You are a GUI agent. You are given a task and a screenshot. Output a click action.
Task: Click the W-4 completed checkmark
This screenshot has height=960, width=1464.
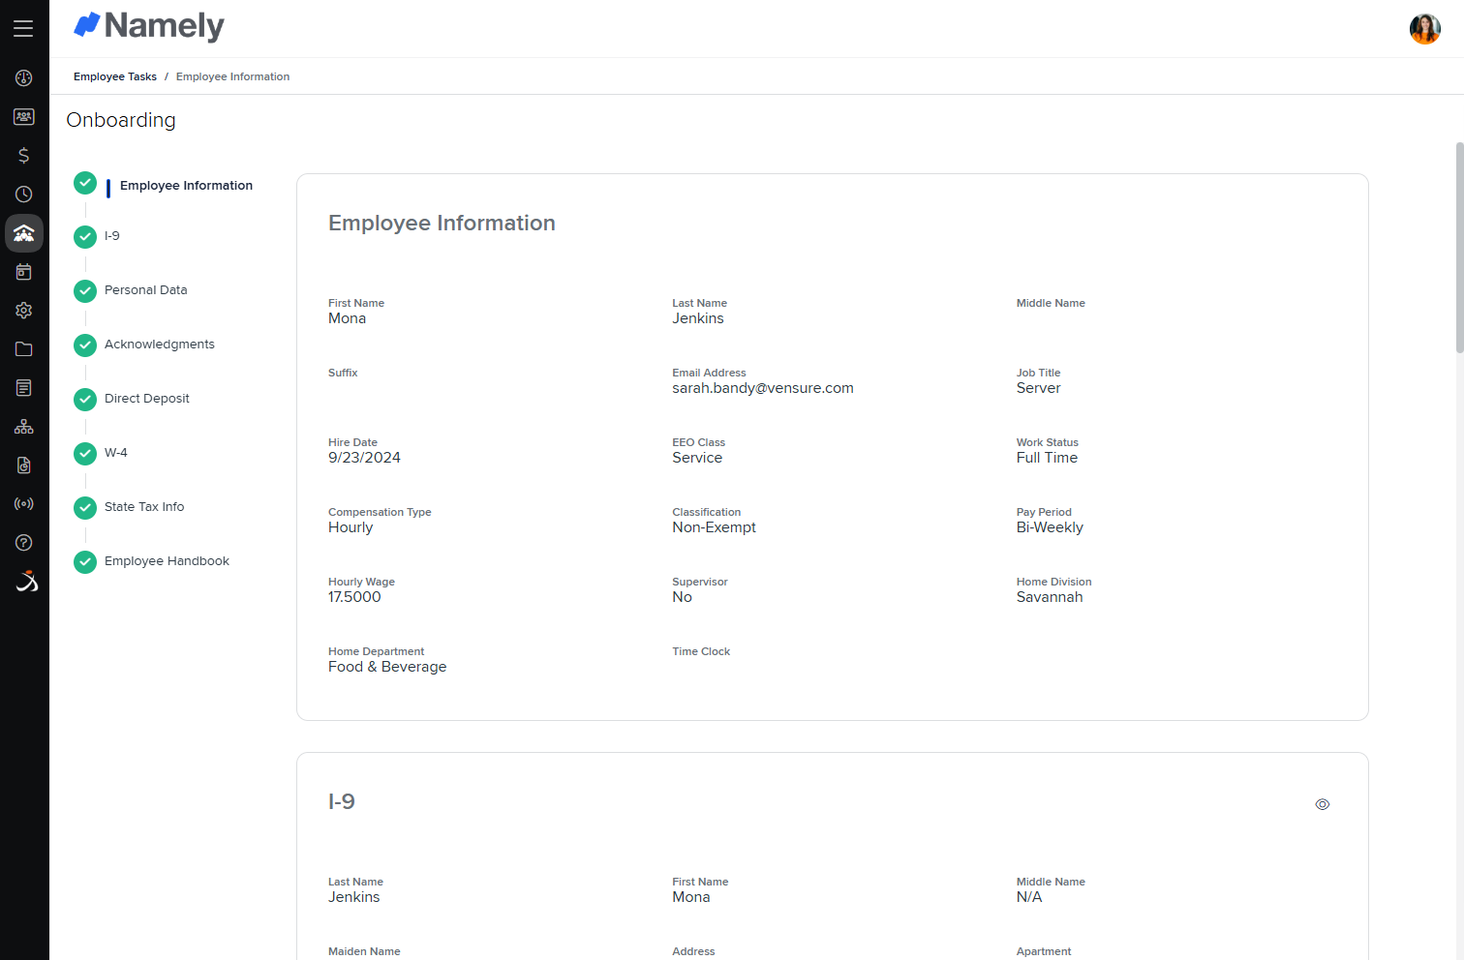point(84,454)
